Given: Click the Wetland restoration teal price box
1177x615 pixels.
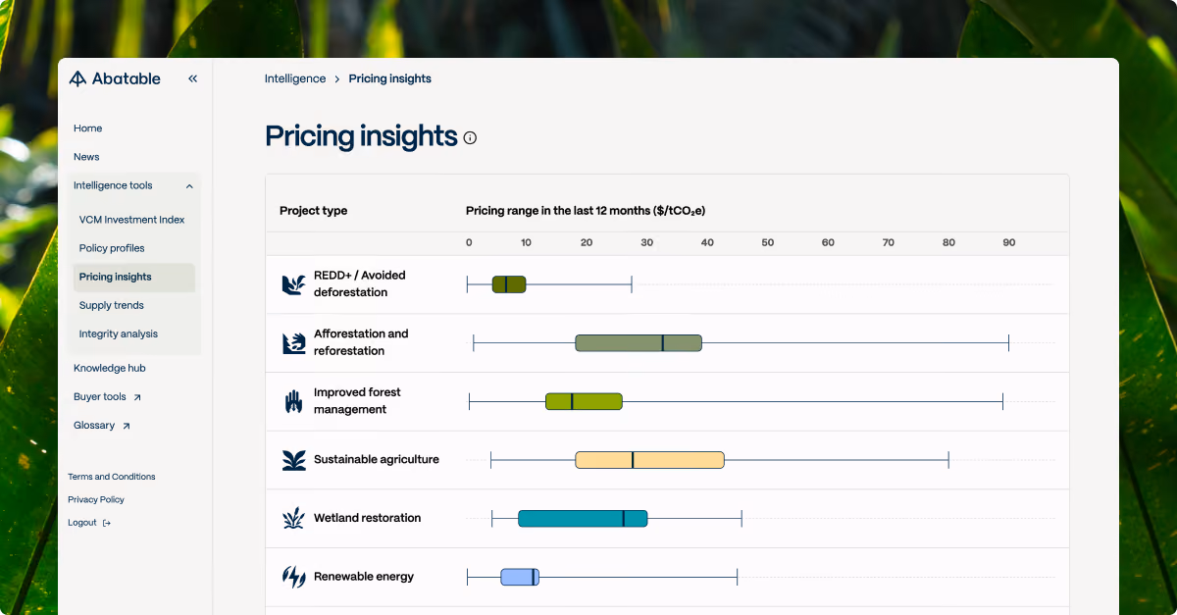Looking at the screenshot, I should pyautogui.click(x=583, y=519).
